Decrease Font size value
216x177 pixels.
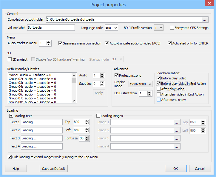tap(87, 139)
